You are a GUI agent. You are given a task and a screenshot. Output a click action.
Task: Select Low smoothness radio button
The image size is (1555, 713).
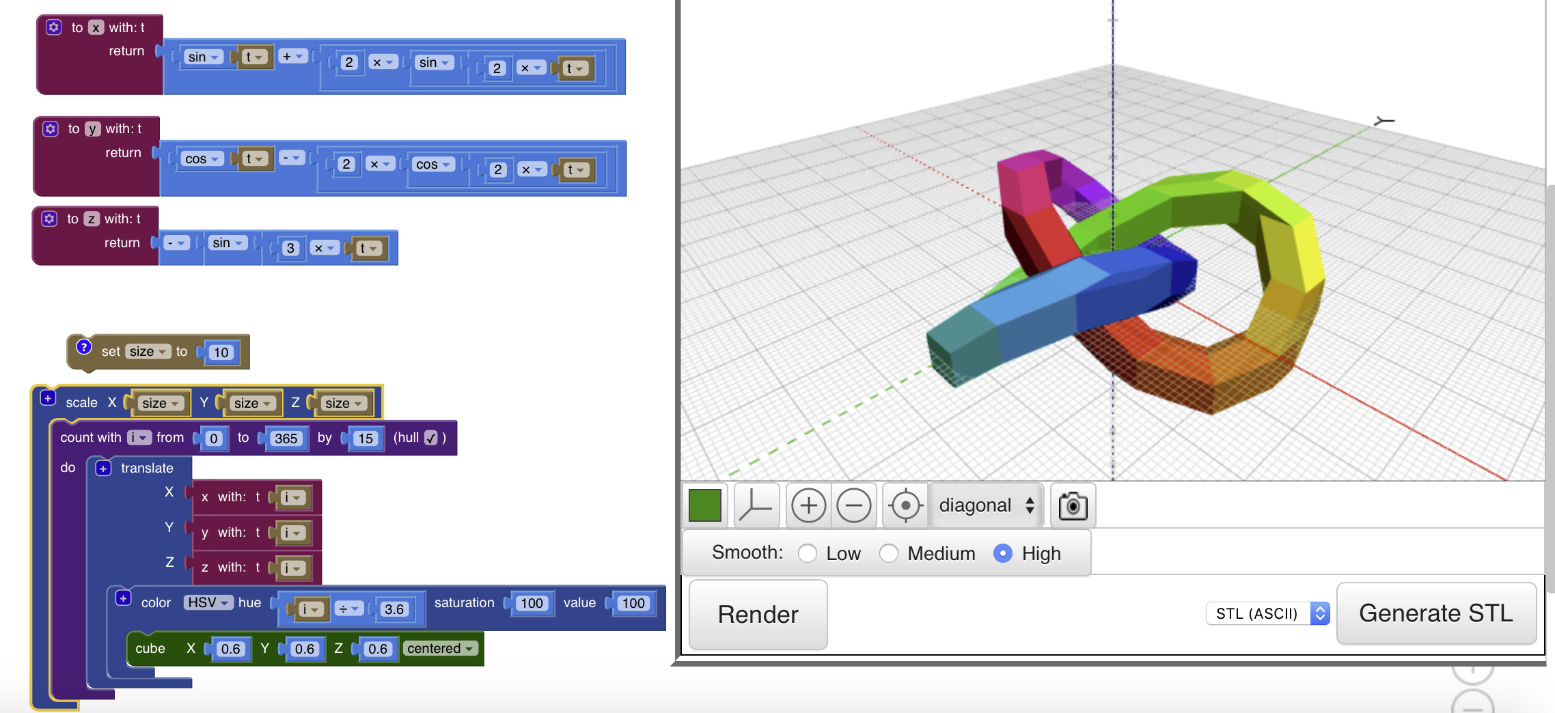(808, 553)
